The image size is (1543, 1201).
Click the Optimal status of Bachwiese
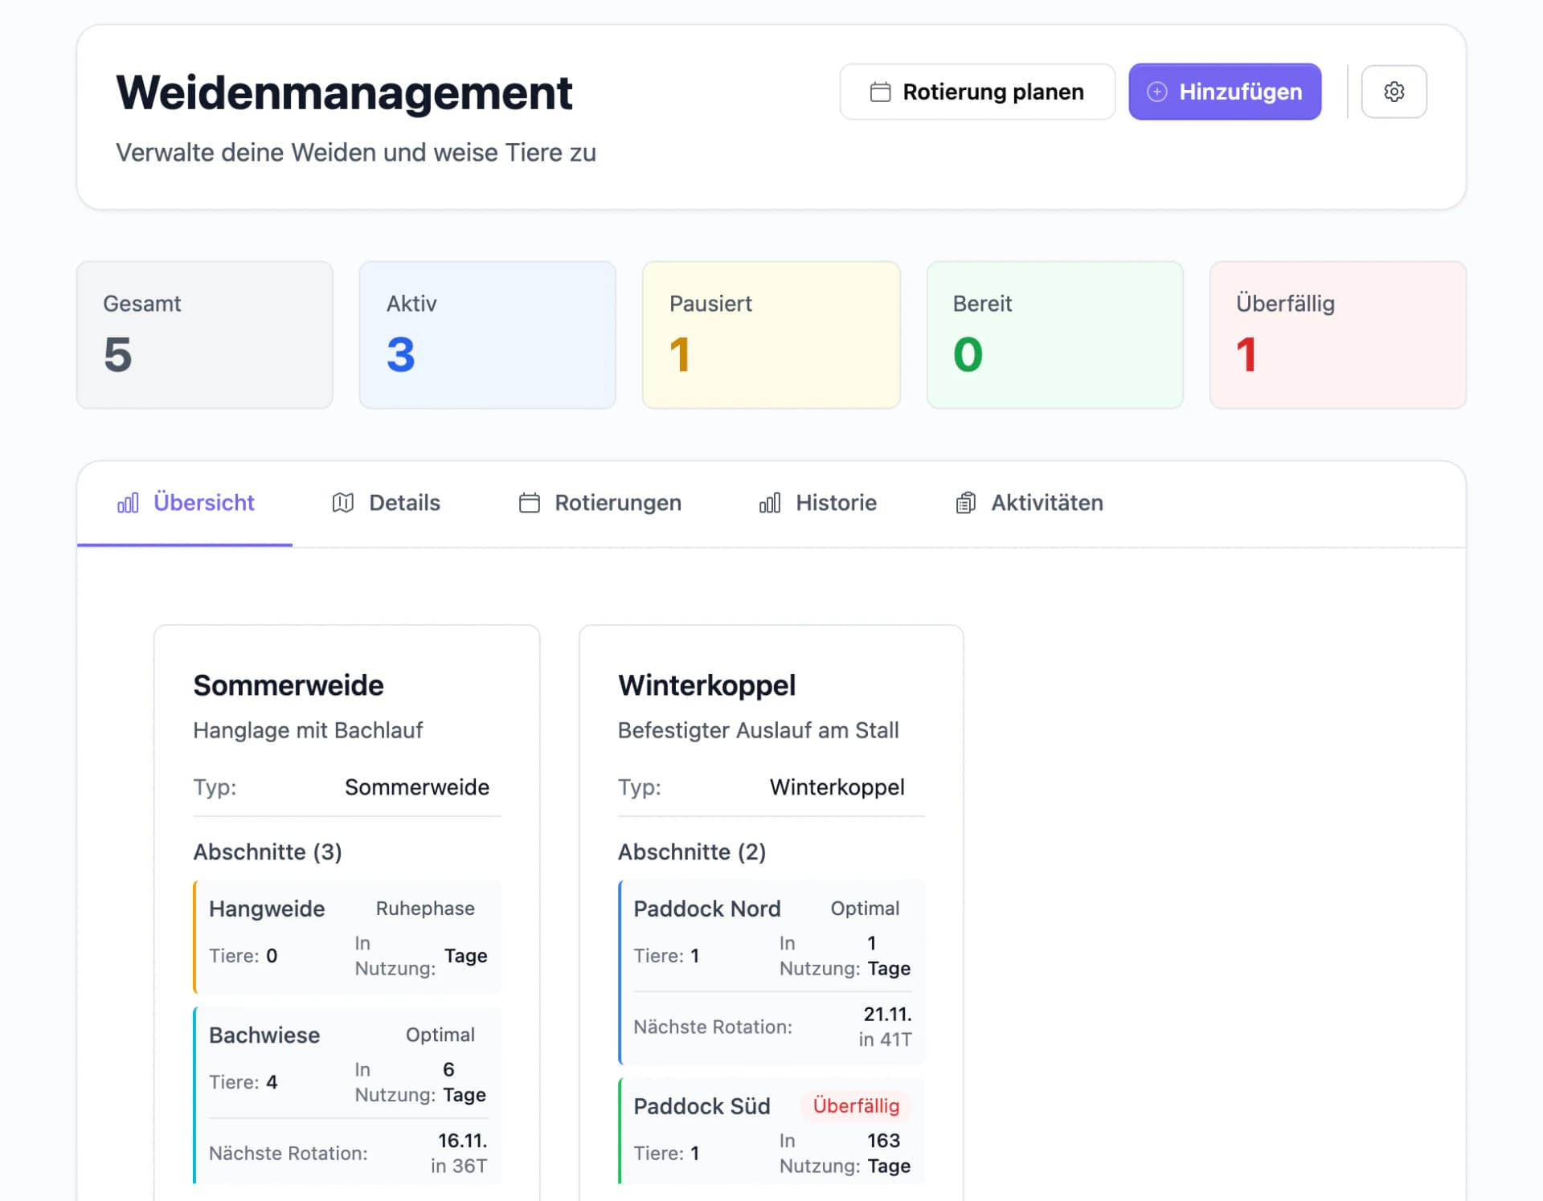coord(440,1035)
